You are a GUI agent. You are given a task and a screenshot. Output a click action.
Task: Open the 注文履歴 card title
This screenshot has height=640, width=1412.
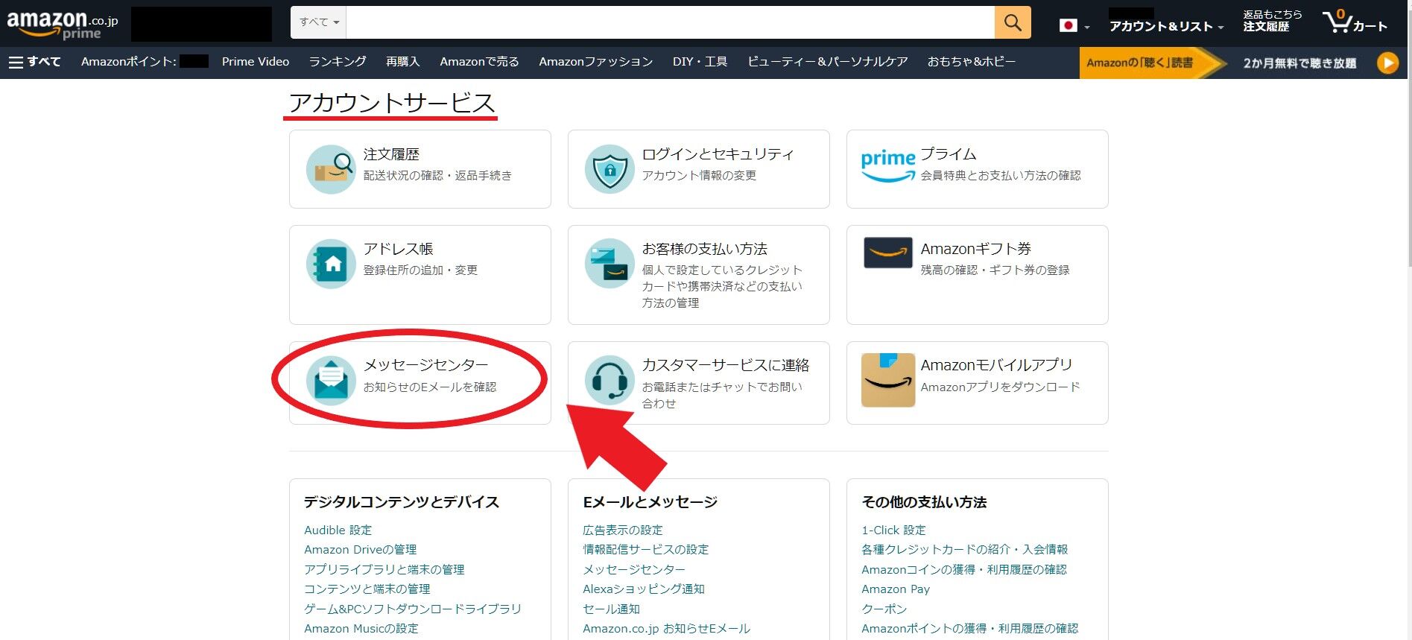[x=391, y=154]
